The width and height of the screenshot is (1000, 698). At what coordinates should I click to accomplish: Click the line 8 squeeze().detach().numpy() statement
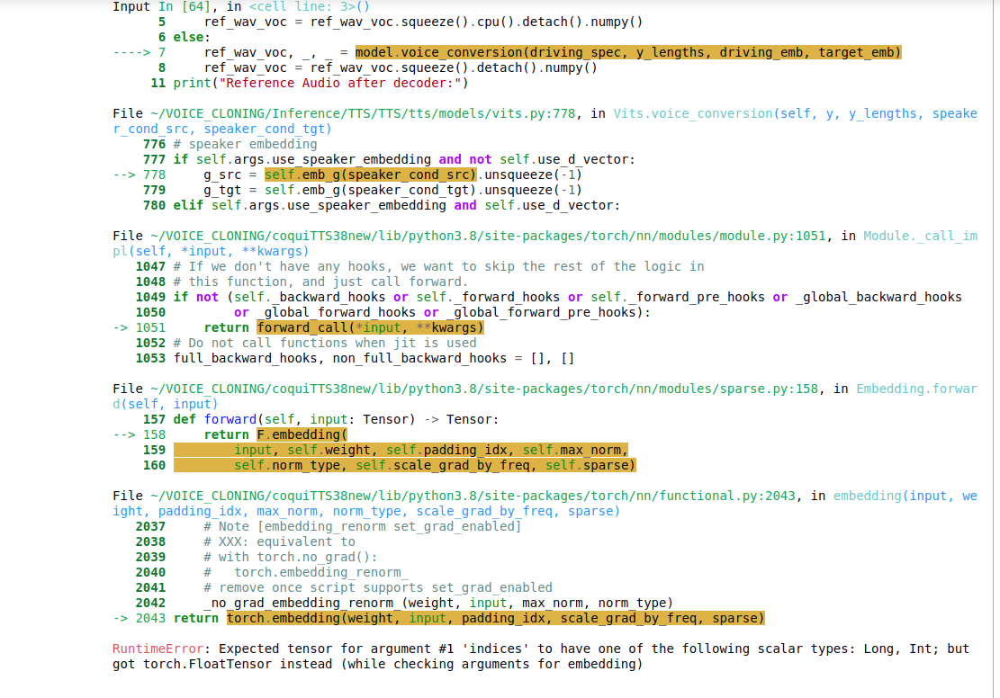[x=401, y=67]
